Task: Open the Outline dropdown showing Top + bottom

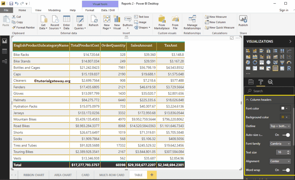Action: [280, 126]
